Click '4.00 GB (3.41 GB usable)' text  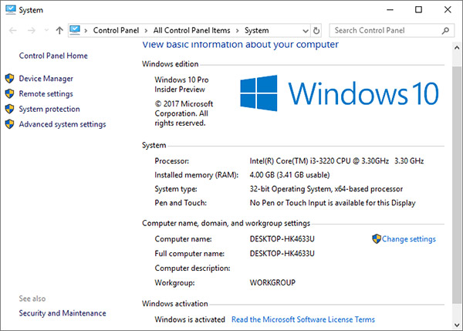289,175
